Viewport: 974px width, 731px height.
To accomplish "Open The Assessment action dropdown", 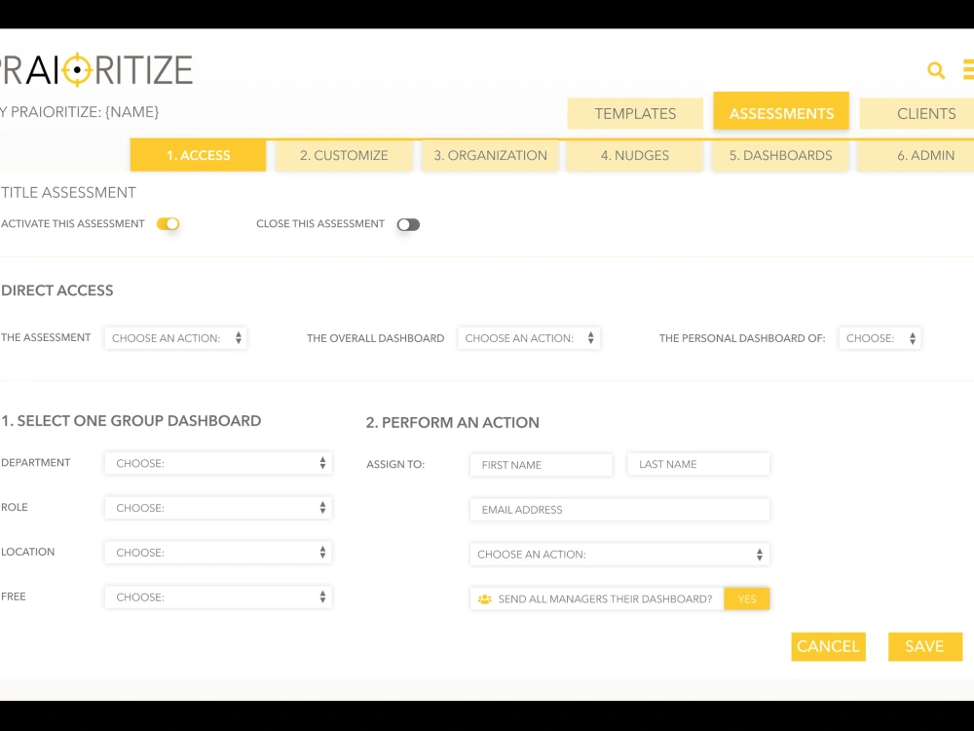I will [x=175, y=338].
